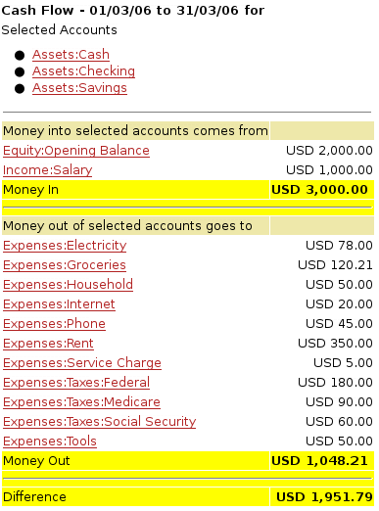
Task: Click Expenses:Taxes:Social Security link
Action: coord(100,422)
